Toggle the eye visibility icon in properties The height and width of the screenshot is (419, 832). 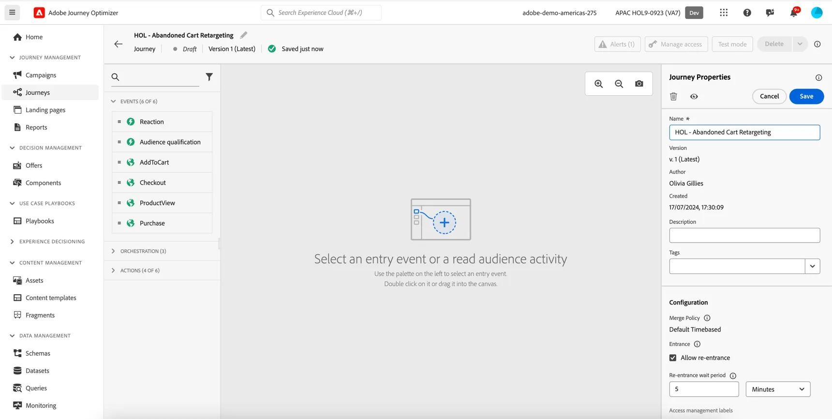click(x=694, y=96)
